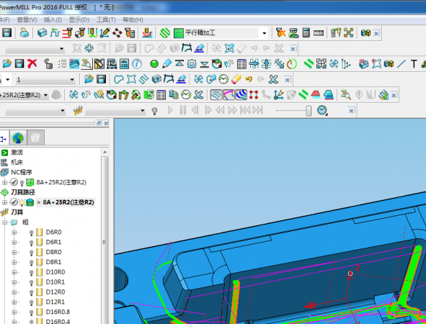
Task: Click the yellow undo arrow icon
Action: (249, 79)
